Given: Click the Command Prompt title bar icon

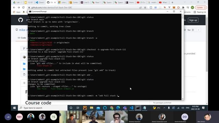Looking at the screenshot, I should coord(30,11).
